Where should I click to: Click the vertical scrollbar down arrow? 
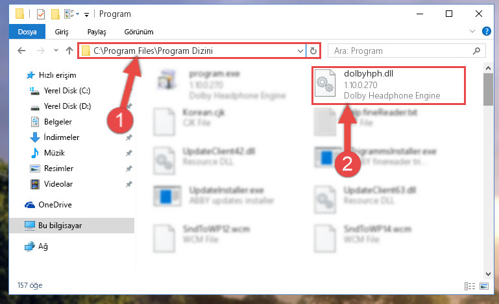488,274
